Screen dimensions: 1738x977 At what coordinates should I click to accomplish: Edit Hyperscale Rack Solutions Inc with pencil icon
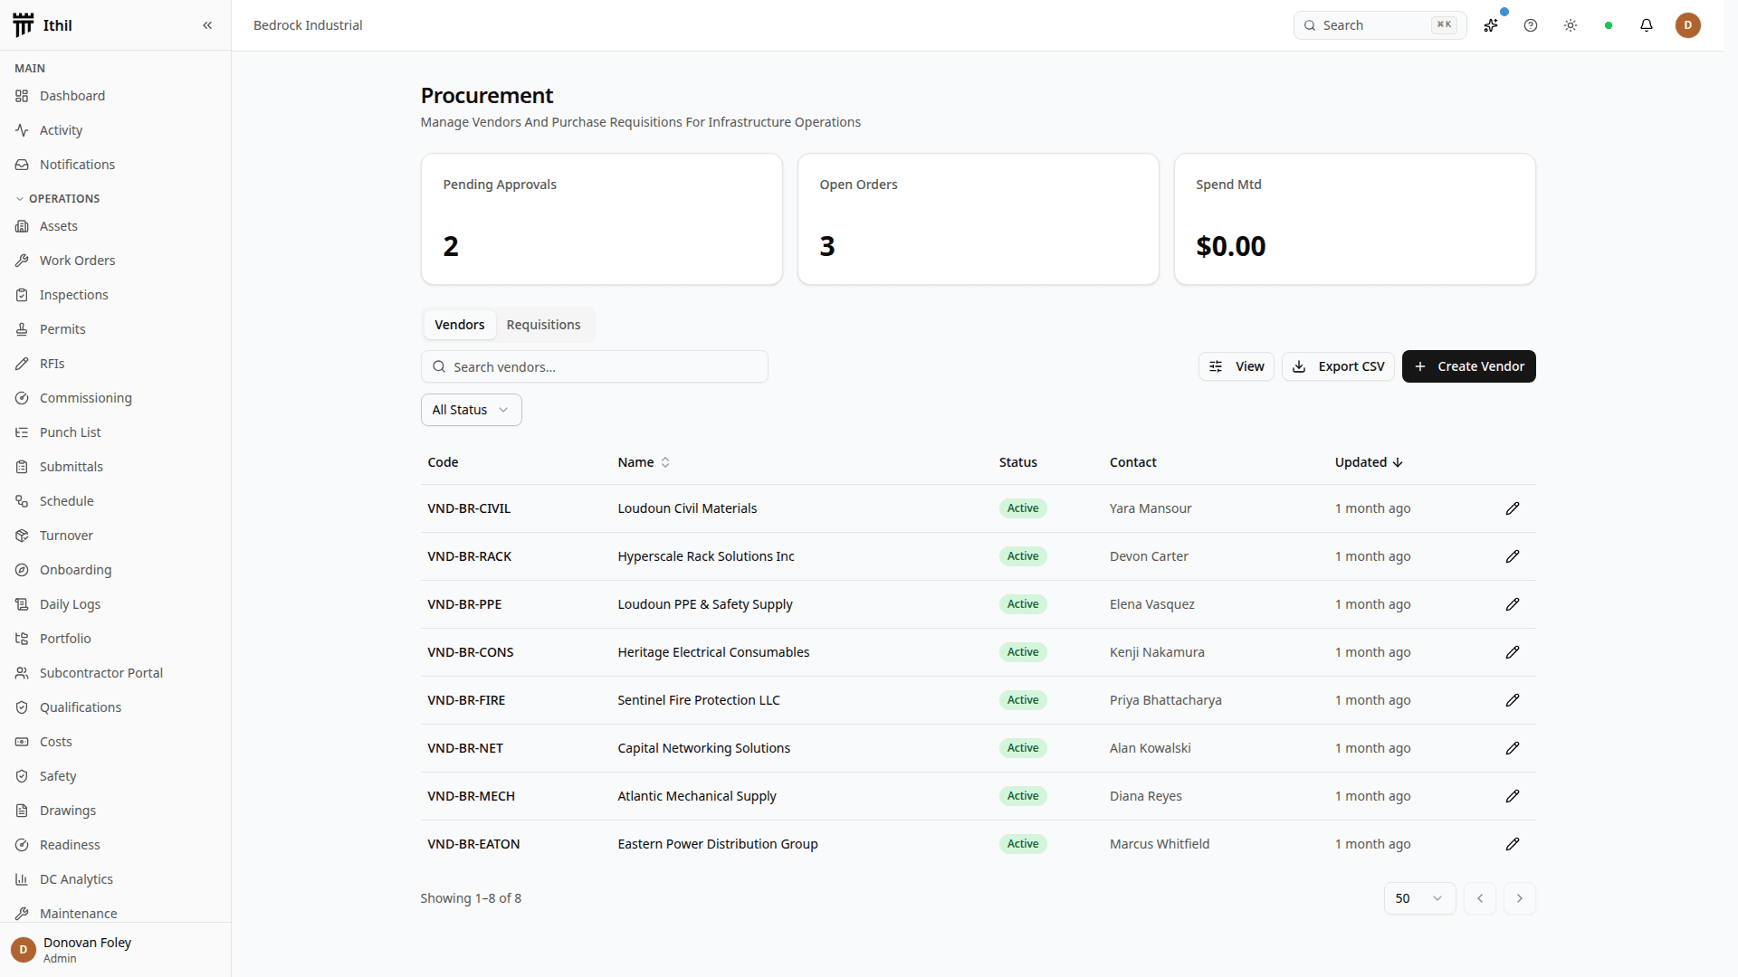[x=1513, y=556]
